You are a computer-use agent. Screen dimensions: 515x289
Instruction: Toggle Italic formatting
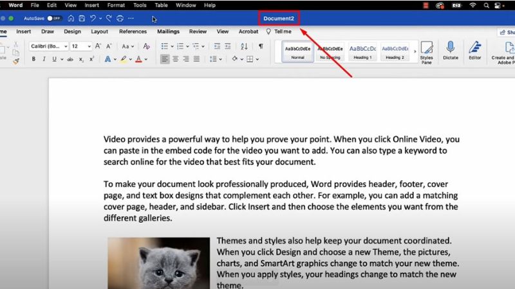click(x=43, y=59)
